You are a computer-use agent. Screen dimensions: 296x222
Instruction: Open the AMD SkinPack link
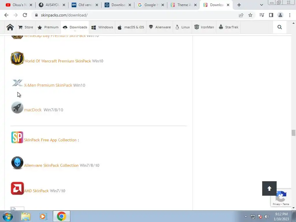click(36, 191)
